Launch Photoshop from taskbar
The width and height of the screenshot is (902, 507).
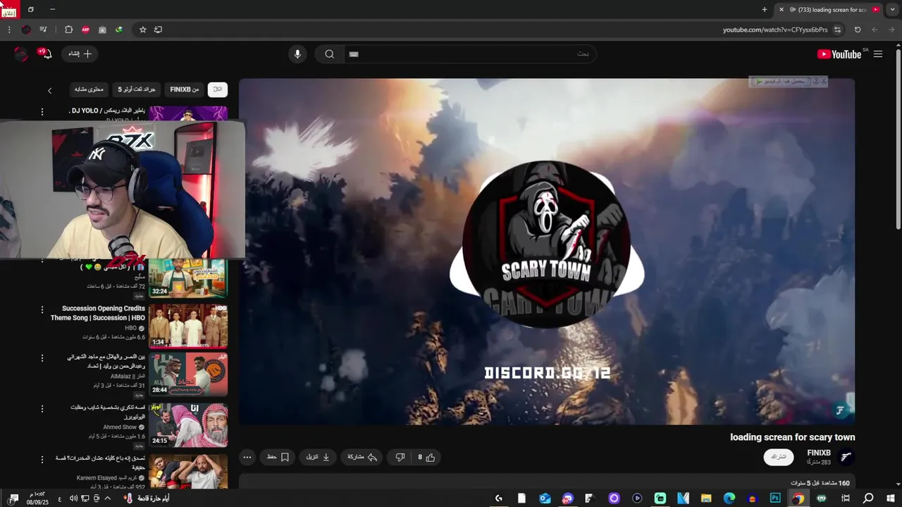pos(775,499)
